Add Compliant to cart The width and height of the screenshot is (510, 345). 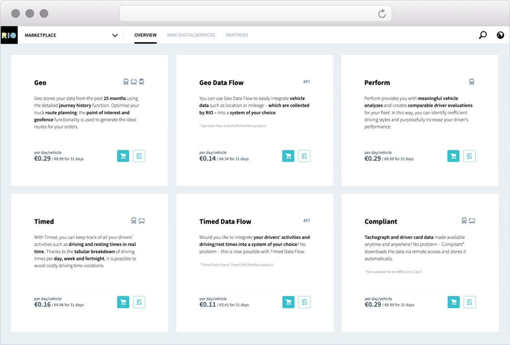[453, 302]
